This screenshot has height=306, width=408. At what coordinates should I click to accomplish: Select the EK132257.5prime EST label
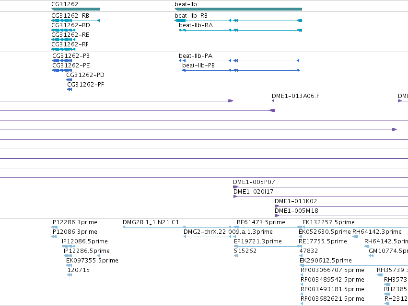(328, 222)
